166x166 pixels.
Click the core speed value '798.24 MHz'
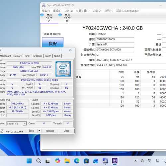coord(17,104)
